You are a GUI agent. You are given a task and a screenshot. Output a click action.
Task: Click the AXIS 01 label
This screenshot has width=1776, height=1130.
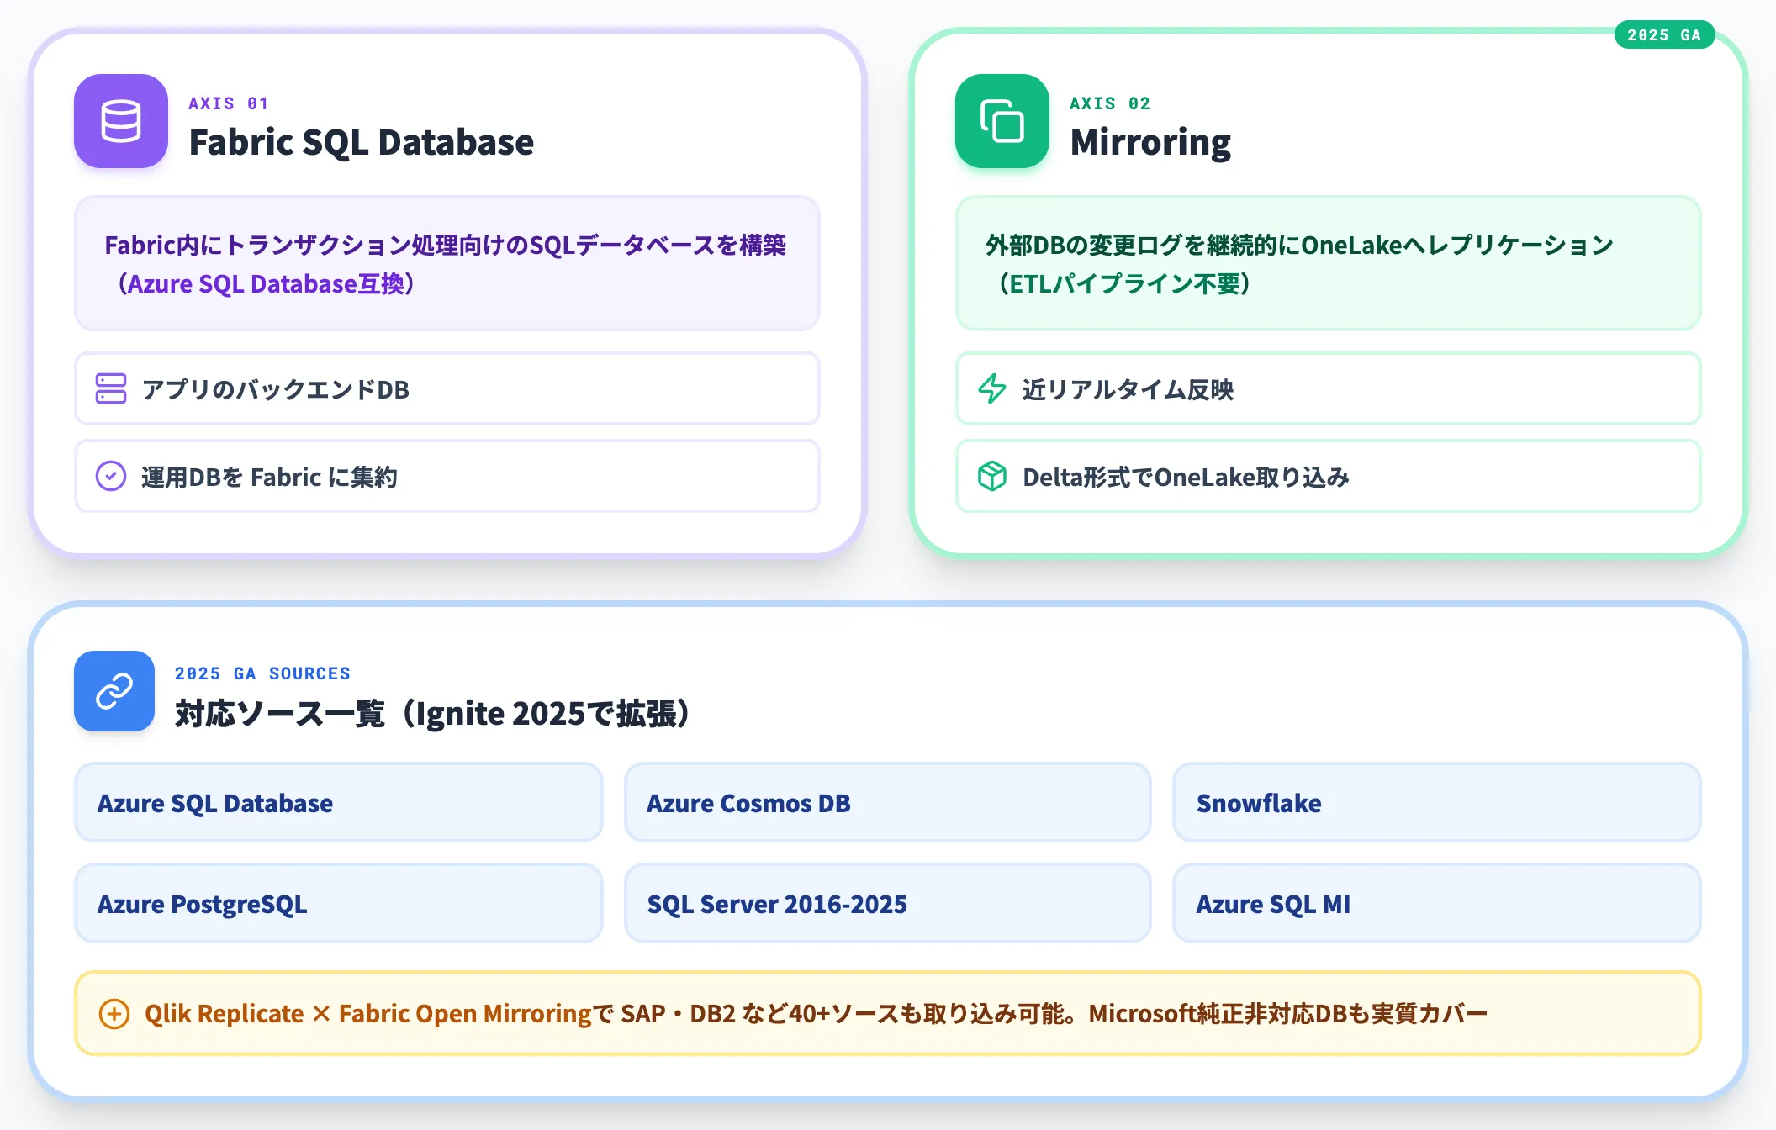(229, 103)
